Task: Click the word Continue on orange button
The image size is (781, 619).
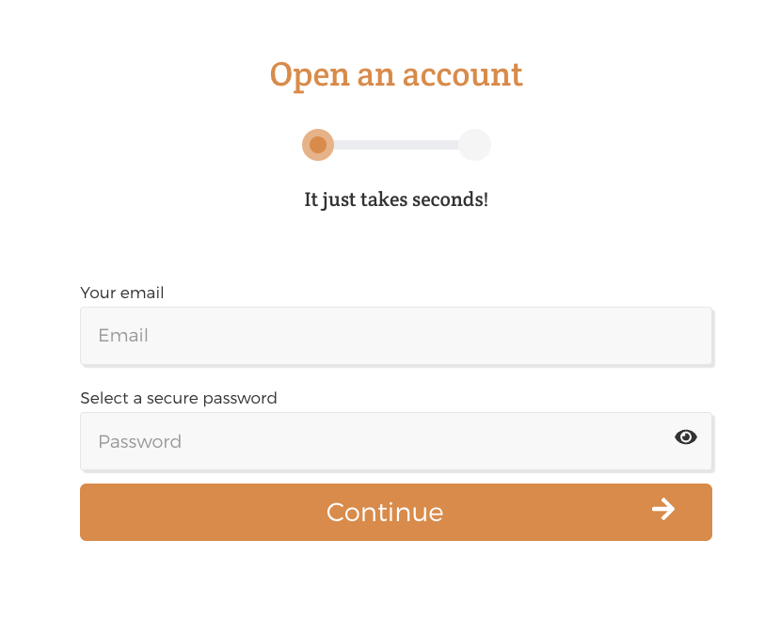Action: point(385,513)
